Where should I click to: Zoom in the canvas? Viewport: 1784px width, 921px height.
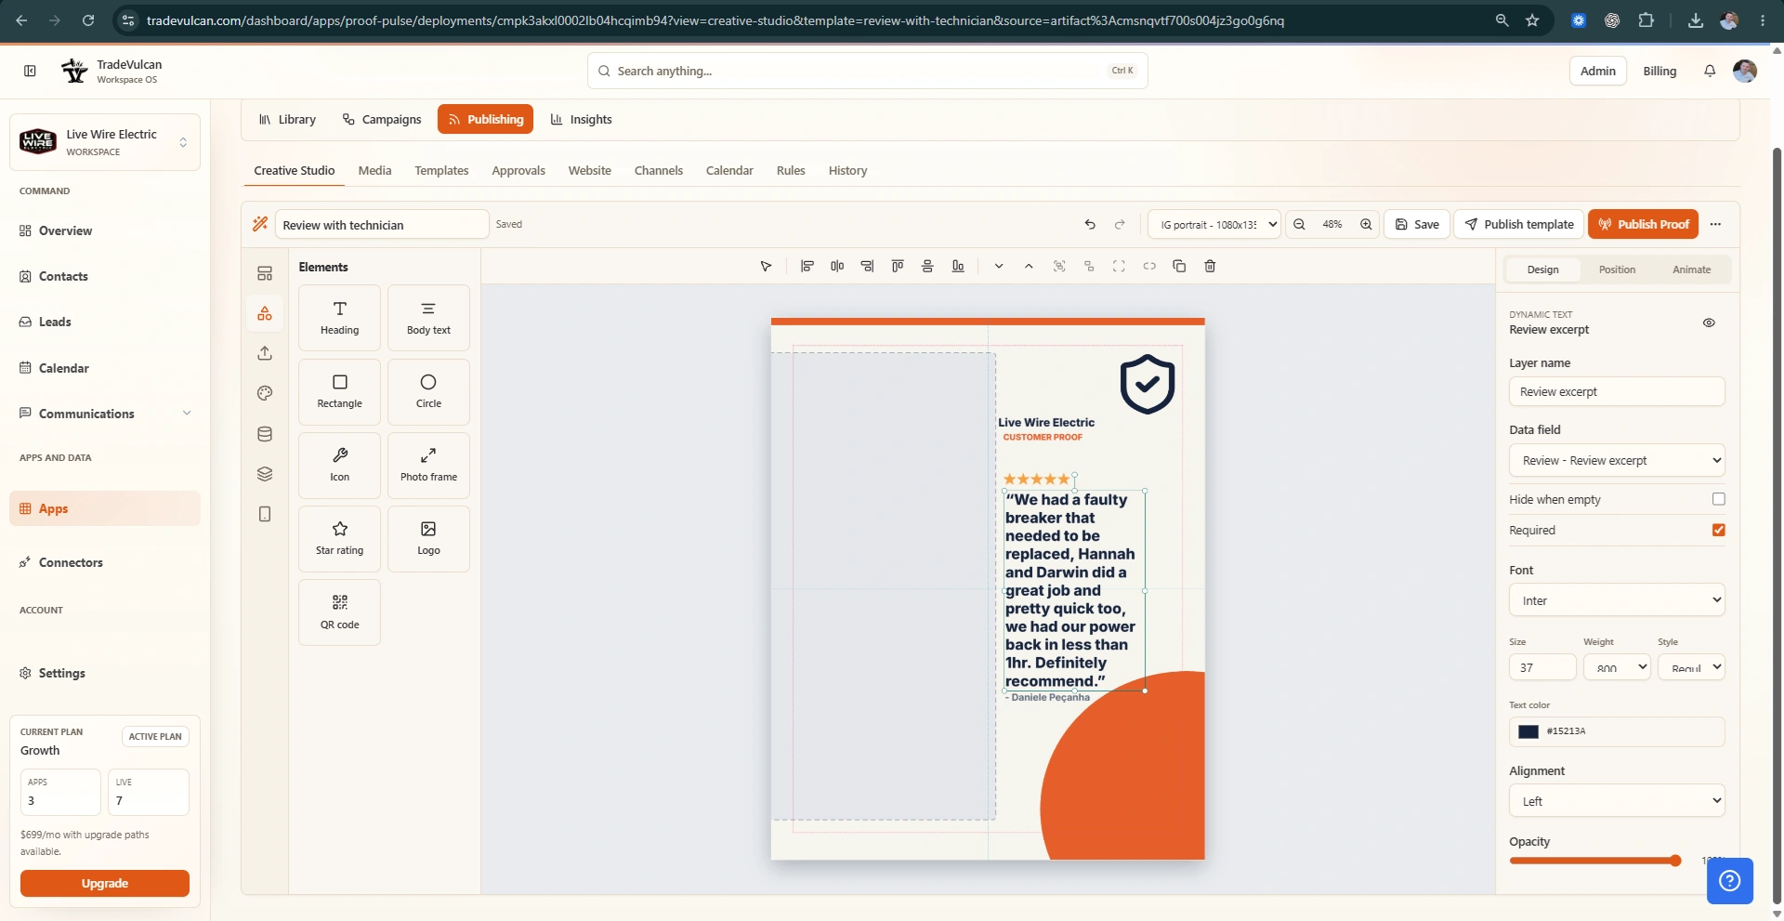pos(1366,224)
